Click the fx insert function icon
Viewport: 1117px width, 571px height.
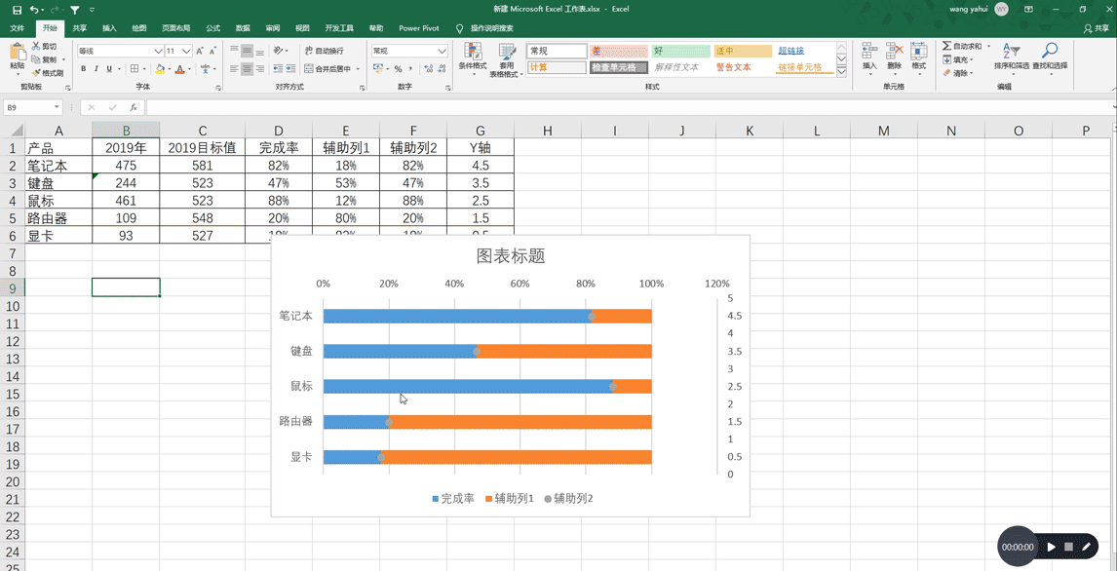pos(134,107)
